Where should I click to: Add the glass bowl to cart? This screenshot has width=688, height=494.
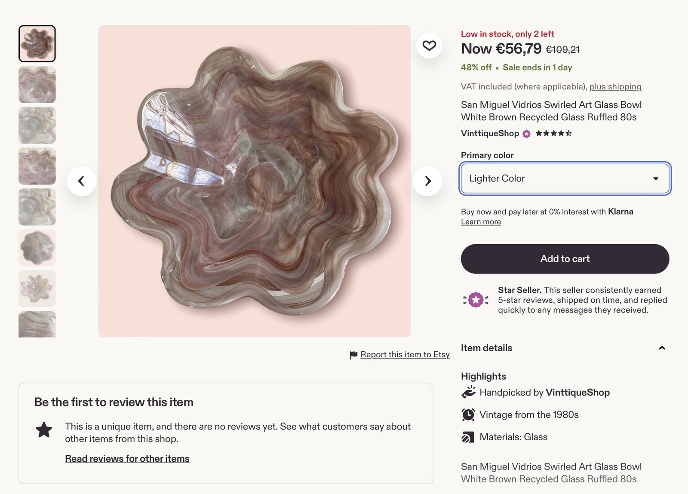565,259
